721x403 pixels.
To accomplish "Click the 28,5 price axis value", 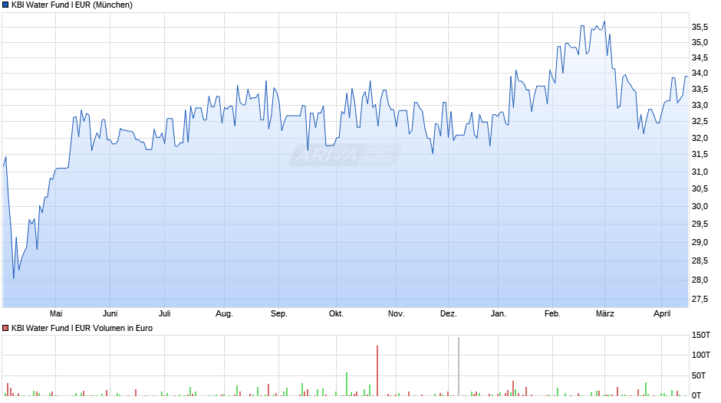I will pyautogui.click(x=700, y=260).
